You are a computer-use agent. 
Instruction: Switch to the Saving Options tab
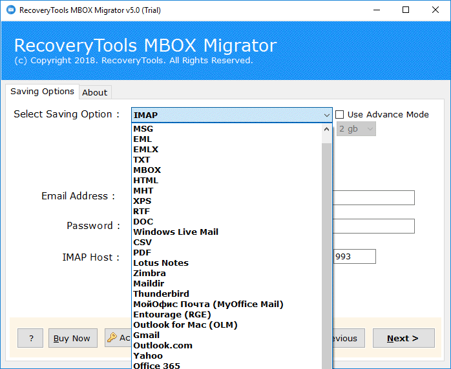tap(42, 92)
